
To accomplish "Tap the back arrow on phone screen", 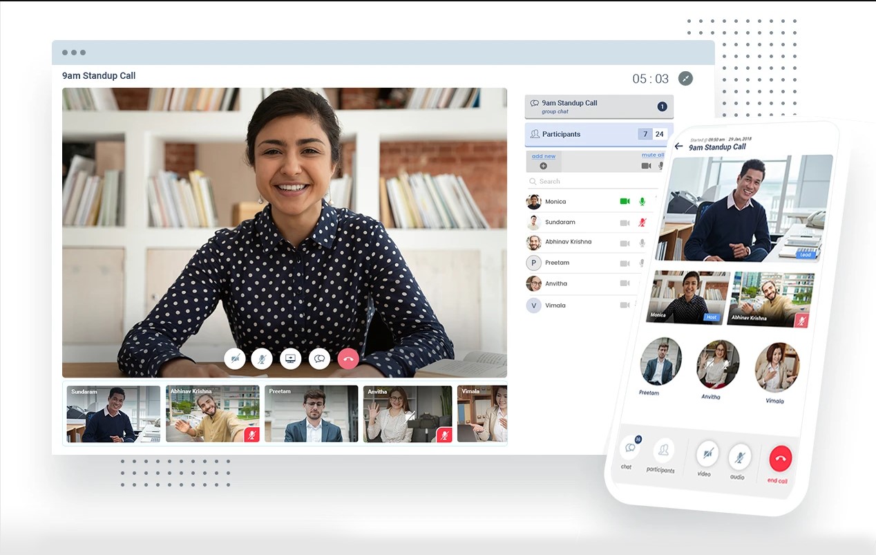I will click(678, 146).
